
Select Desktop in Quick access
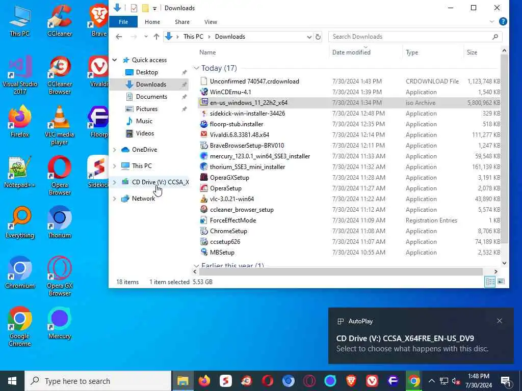(147, 72)
